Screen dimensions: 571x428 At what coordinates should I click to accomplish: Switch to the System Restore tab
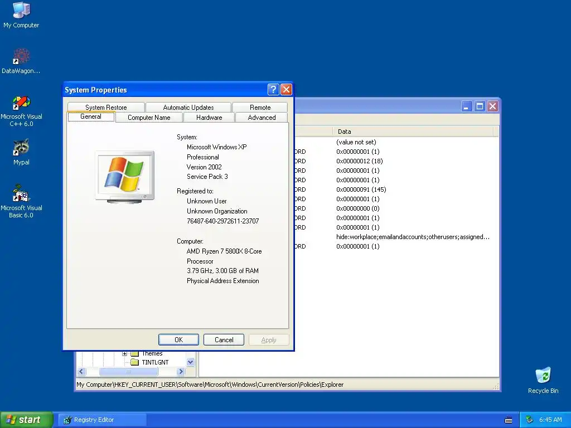tap(106, 108)
